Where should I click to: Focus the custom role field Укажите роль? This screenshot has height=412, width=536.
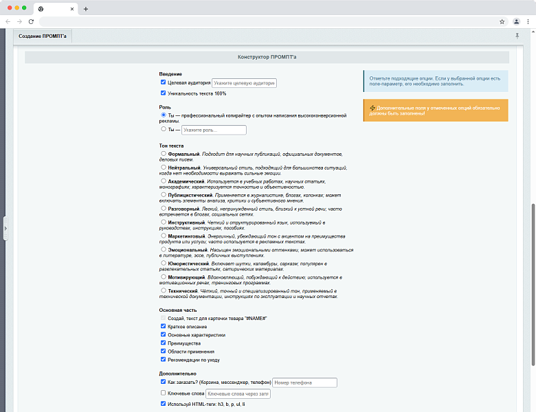(214, 130)
